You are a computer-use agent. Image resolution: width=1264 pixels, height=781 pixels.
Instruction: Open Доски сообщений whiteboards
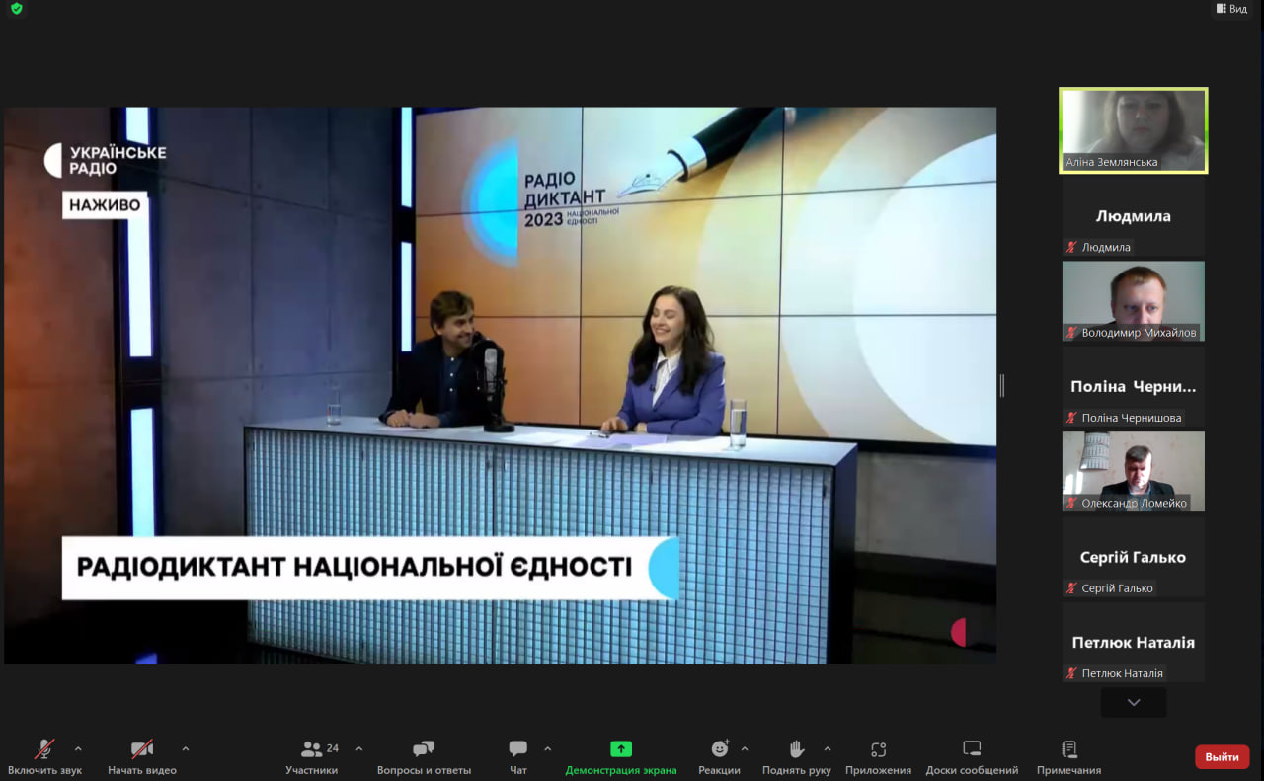pos(972,756)
